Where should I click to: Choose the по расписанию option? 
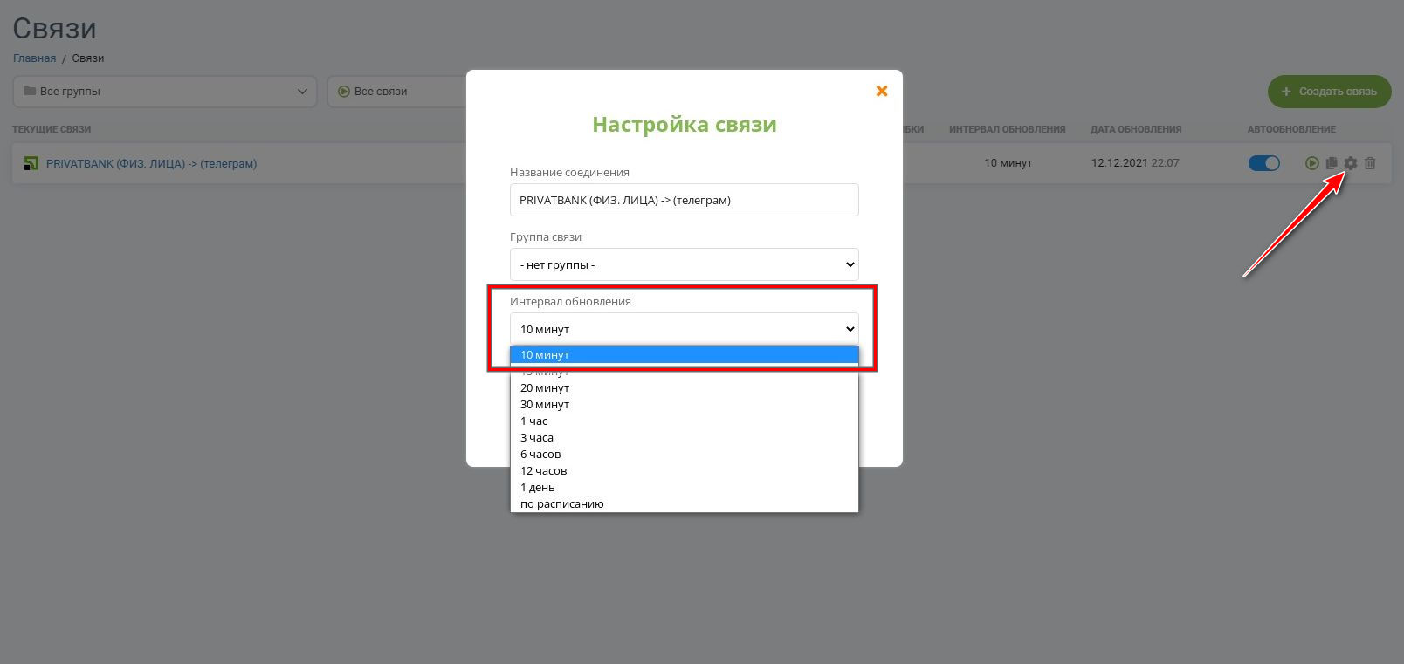(685, 503)
